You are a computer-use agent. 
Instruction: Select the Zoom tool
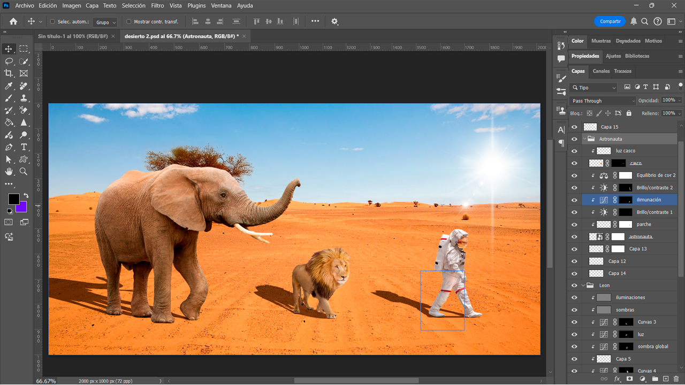tap(24, 172)
